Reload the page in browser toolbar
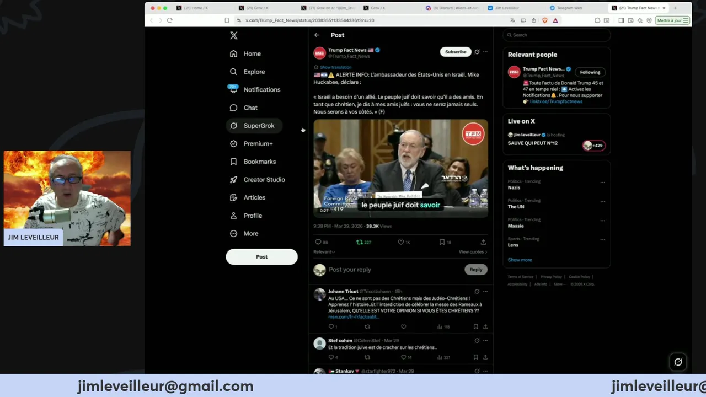The image size is (706, 397). [x=169, y=20]
